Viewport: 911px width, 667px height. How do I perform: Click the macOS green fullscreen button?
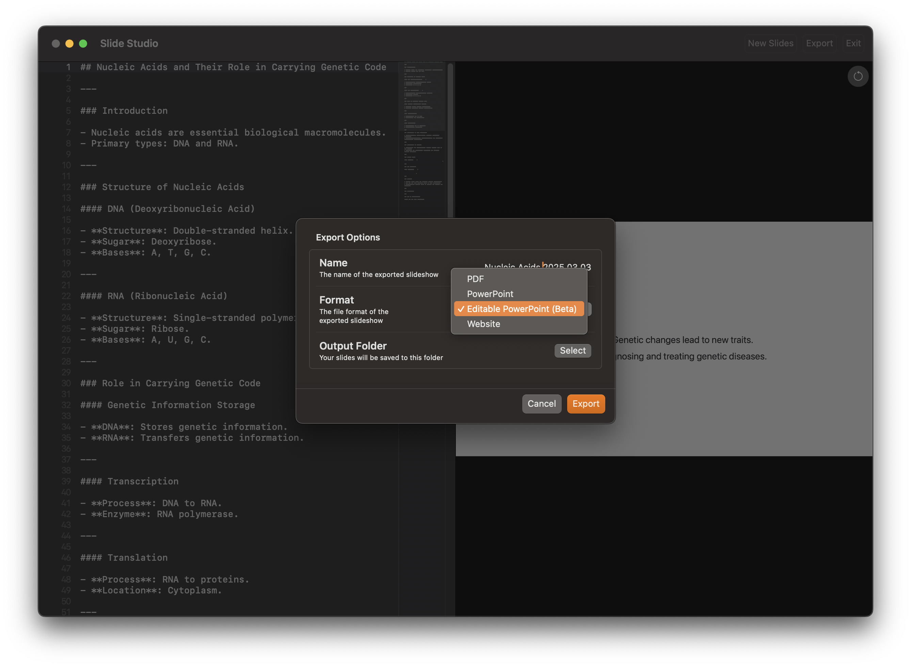pyautogui.click(x=82, y=43)
